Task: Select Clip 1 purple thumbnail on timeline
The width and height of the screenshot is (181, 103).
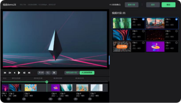Action: (x=5, y=88)
